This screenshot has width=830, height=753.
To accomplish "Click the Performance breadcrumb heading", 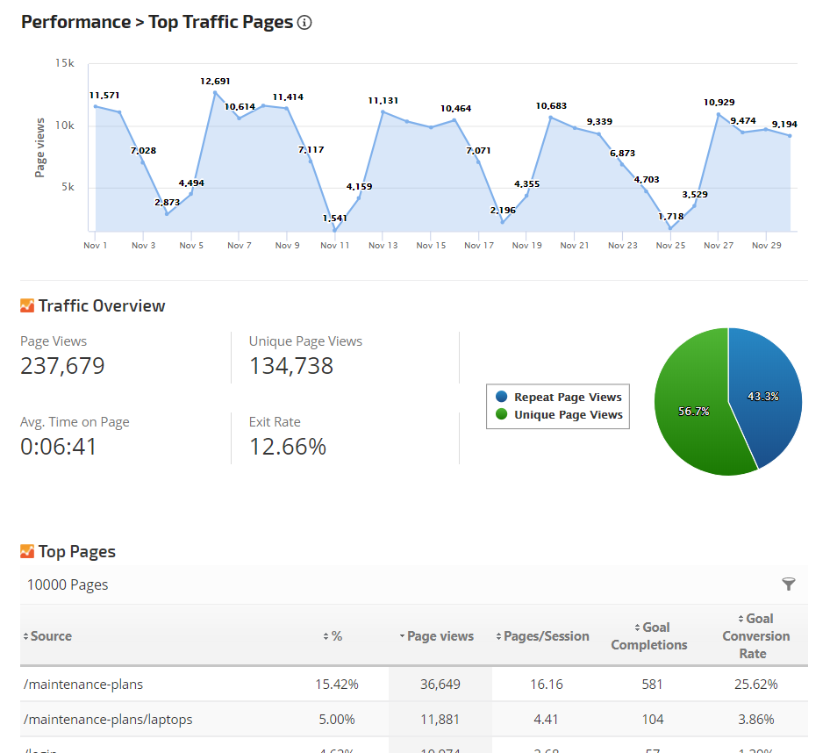I will point(75,22).
